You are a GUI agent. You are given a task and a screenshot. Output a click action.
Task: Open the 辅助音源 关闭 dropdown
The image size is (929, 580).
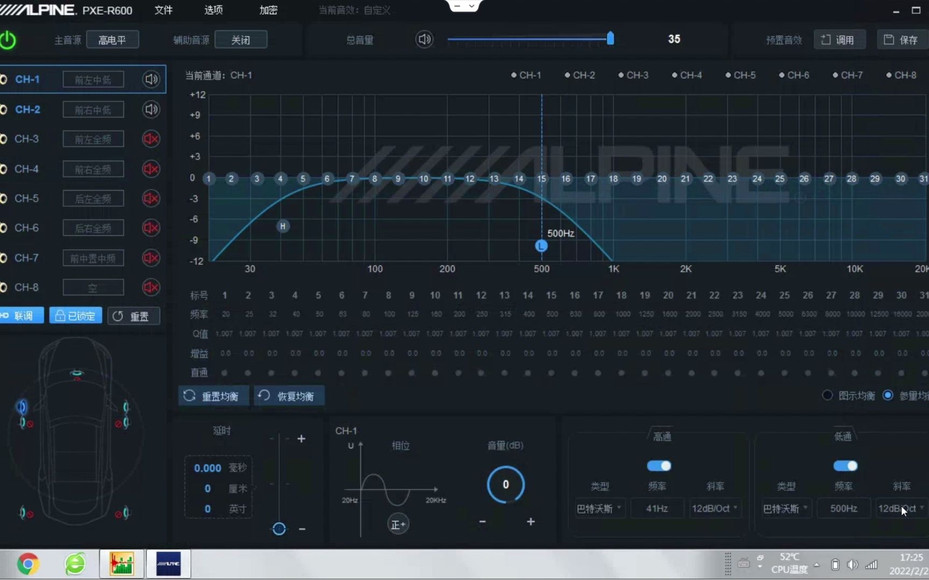(x=241, y=40)
